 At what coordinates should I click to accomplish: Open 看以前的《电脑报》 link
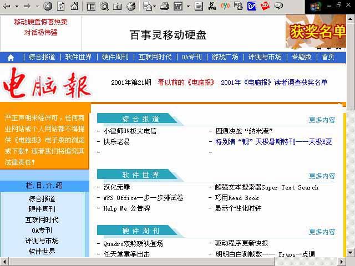click(x=186, y=83)
